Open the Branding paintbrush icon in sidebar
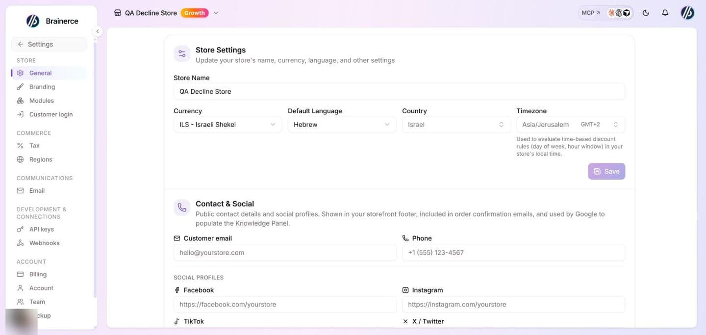This screenshot has height=335, width=706. [20, 87]
